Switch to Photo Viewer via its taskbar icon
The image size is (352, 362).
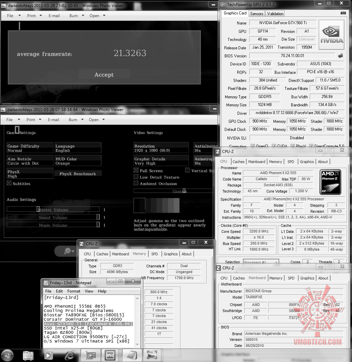[x=152, y=355]
